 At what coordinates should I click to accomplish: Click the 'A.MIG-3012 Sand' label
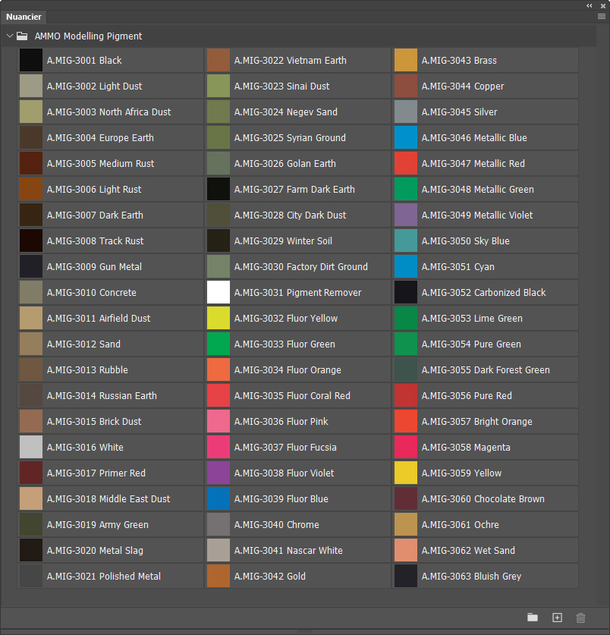pos(83,344)
